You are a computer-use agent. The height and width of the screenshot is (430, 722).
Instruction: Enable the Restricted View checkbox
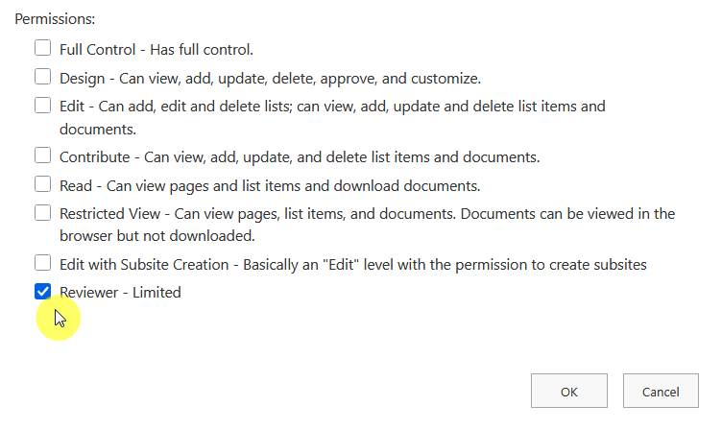click(43, 213)
